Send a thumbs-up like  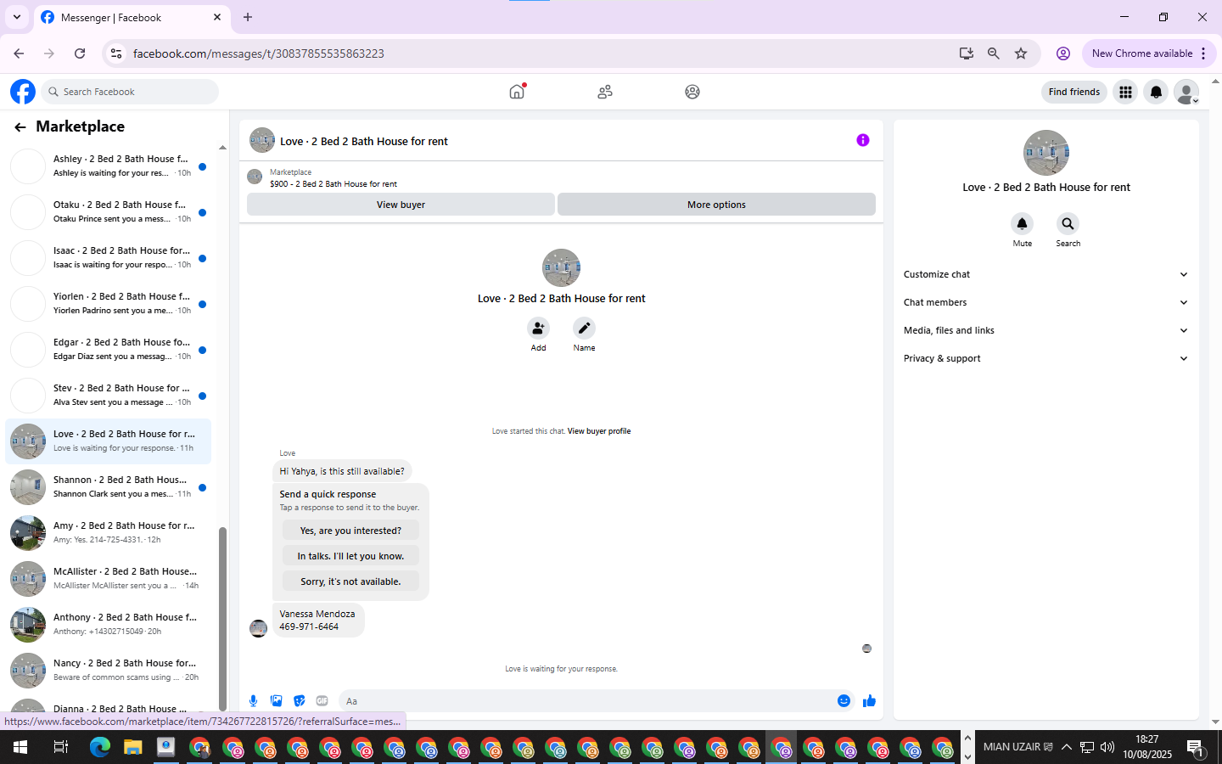tap(869, 701)
